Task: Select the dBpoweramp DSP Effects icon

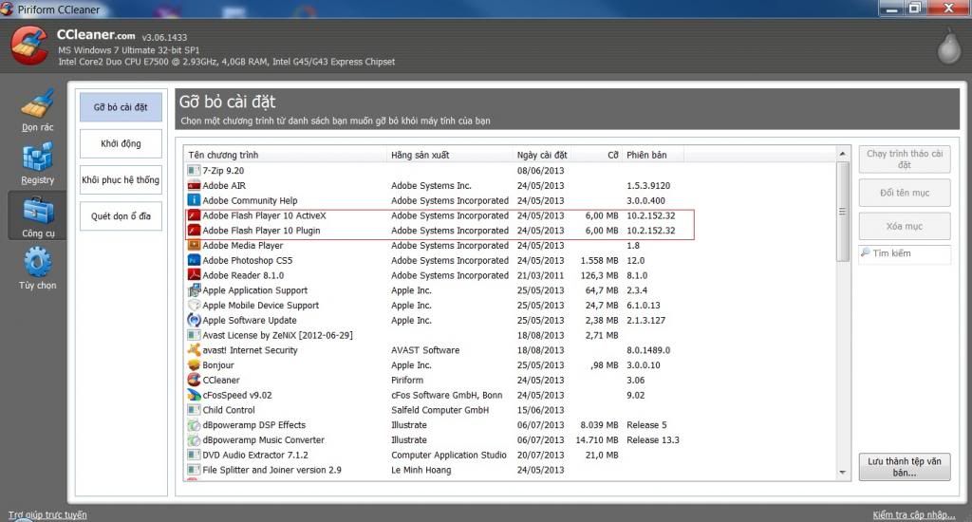Action: coord(194,424)
